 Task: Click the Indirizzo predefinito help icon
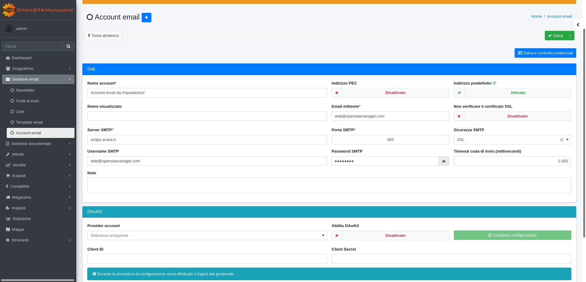point(494,83)
